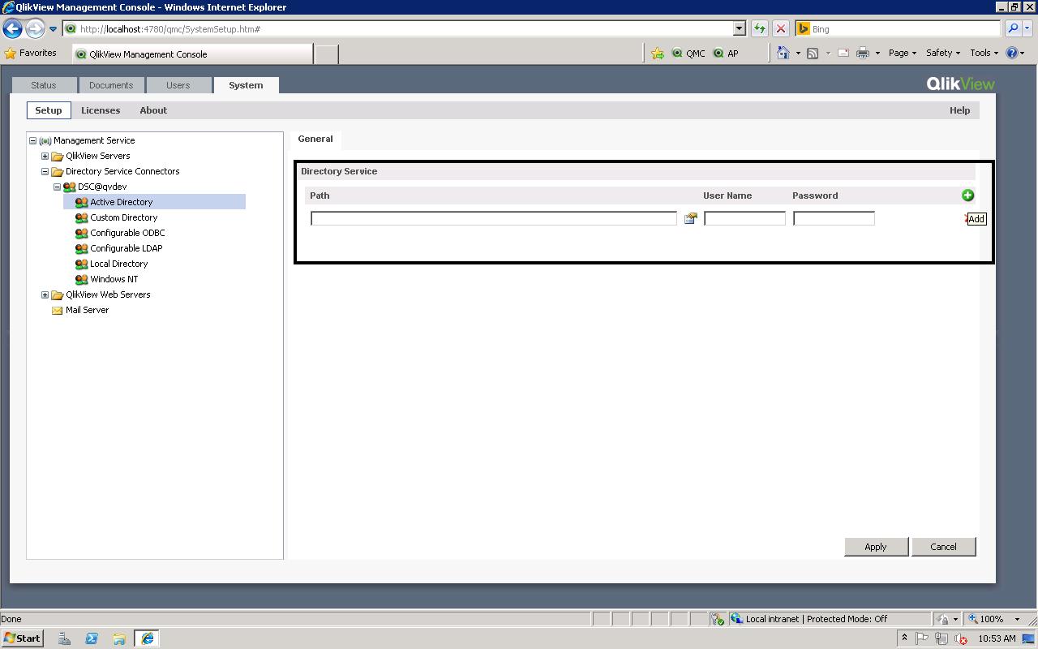Click the Mail Server envelope icon
1038x649 pixels.
point(58,311)
